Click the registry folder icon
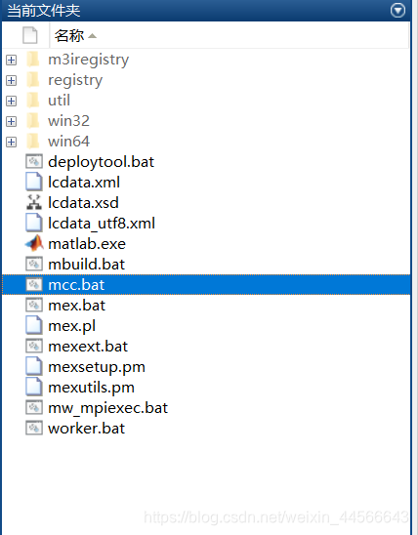The height and width of the screenshot is (535, 418). 33,80
